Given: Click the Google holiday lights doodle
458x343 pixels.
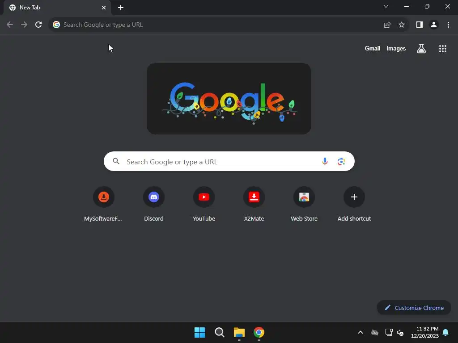Looking at the screenshot, I should tap(229, 99).
